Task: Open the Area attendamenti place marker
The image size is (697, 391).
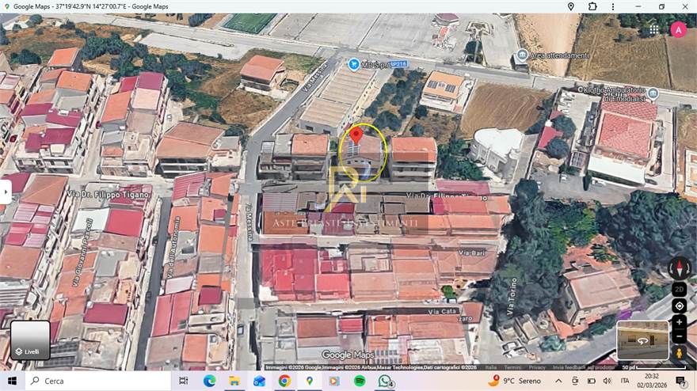Action: pyautogui.click(x=521, y=55)
